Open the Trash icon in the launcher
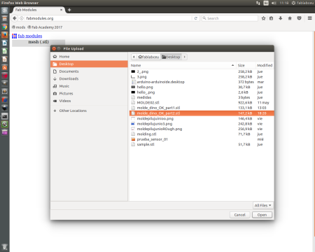Screen dimensions: 315x252 point(5,247)
